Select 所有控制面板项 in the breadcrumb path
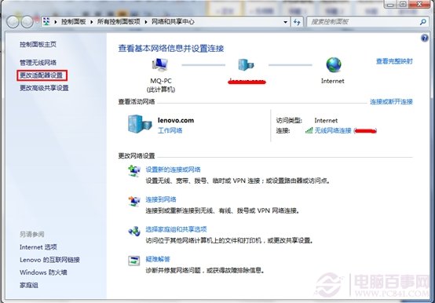 click(119, 22)
